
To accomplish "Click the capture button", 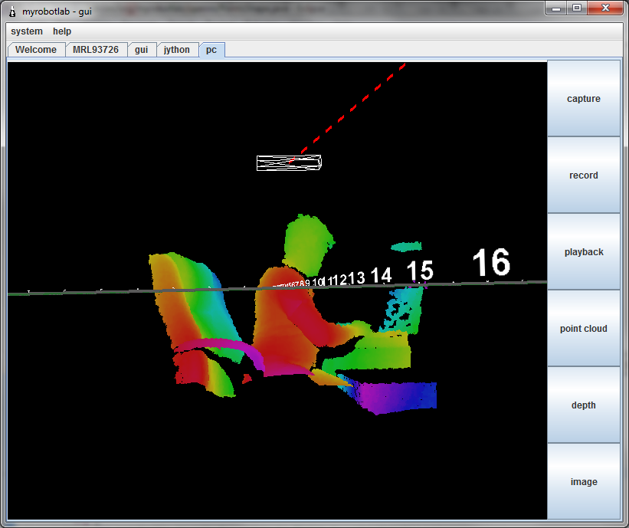I will pyautogui.click(x=584, y=99).
